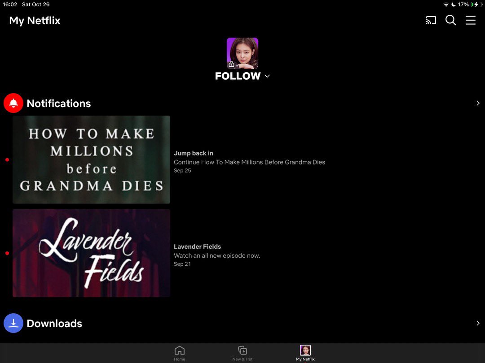Screen dimensions: 485x363
Task: Tap the blue Downloads arrow icon
Action: click(13, 323)
